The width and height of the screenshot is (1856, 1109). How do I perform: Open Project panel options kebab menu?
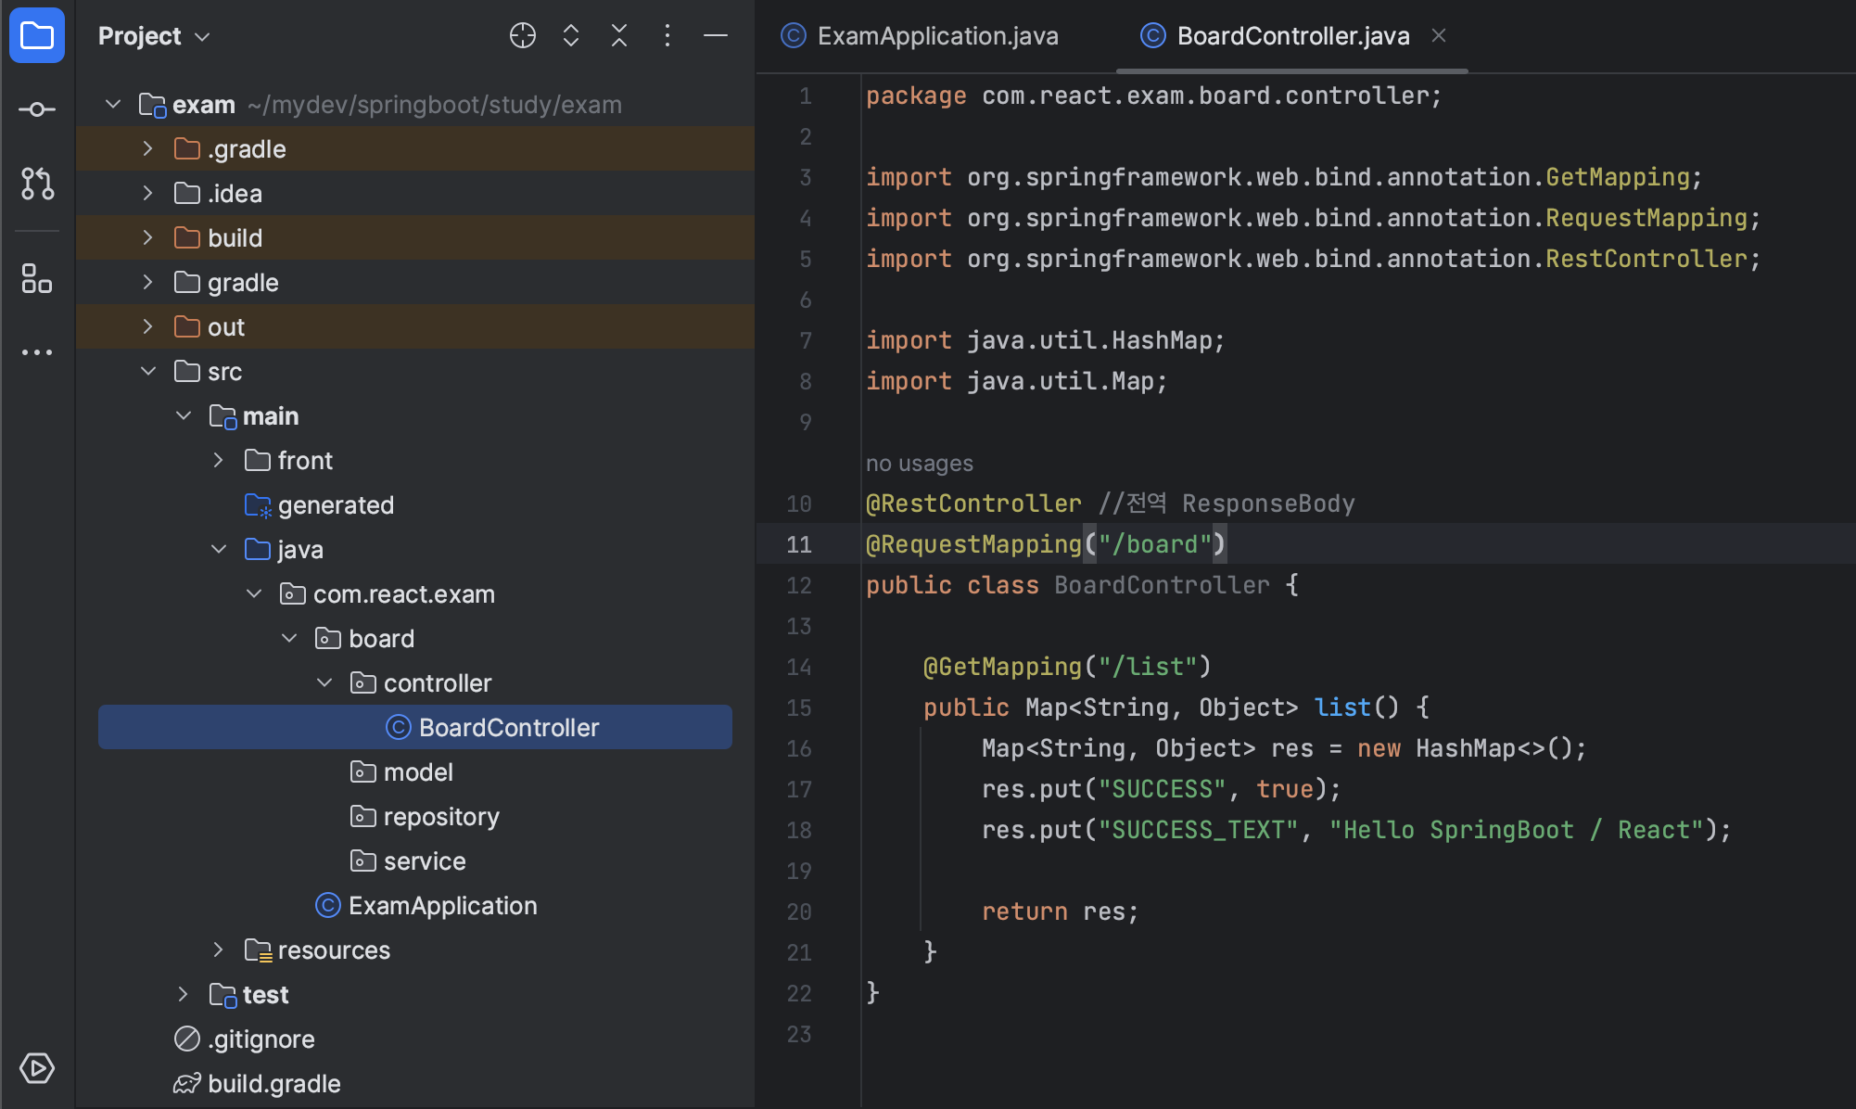coord(667,35)
